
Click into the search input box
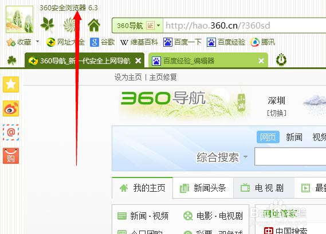(x=290, y=156)
